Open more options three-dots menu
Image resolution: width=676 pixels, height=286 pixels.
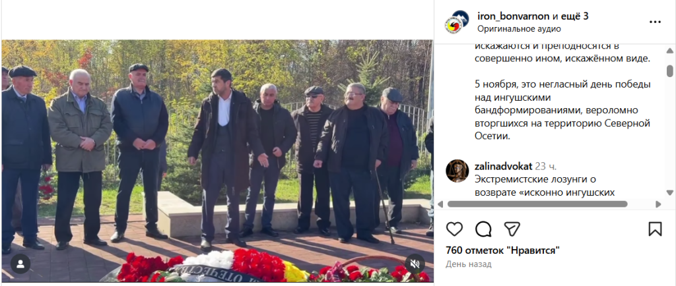(655, 22)
